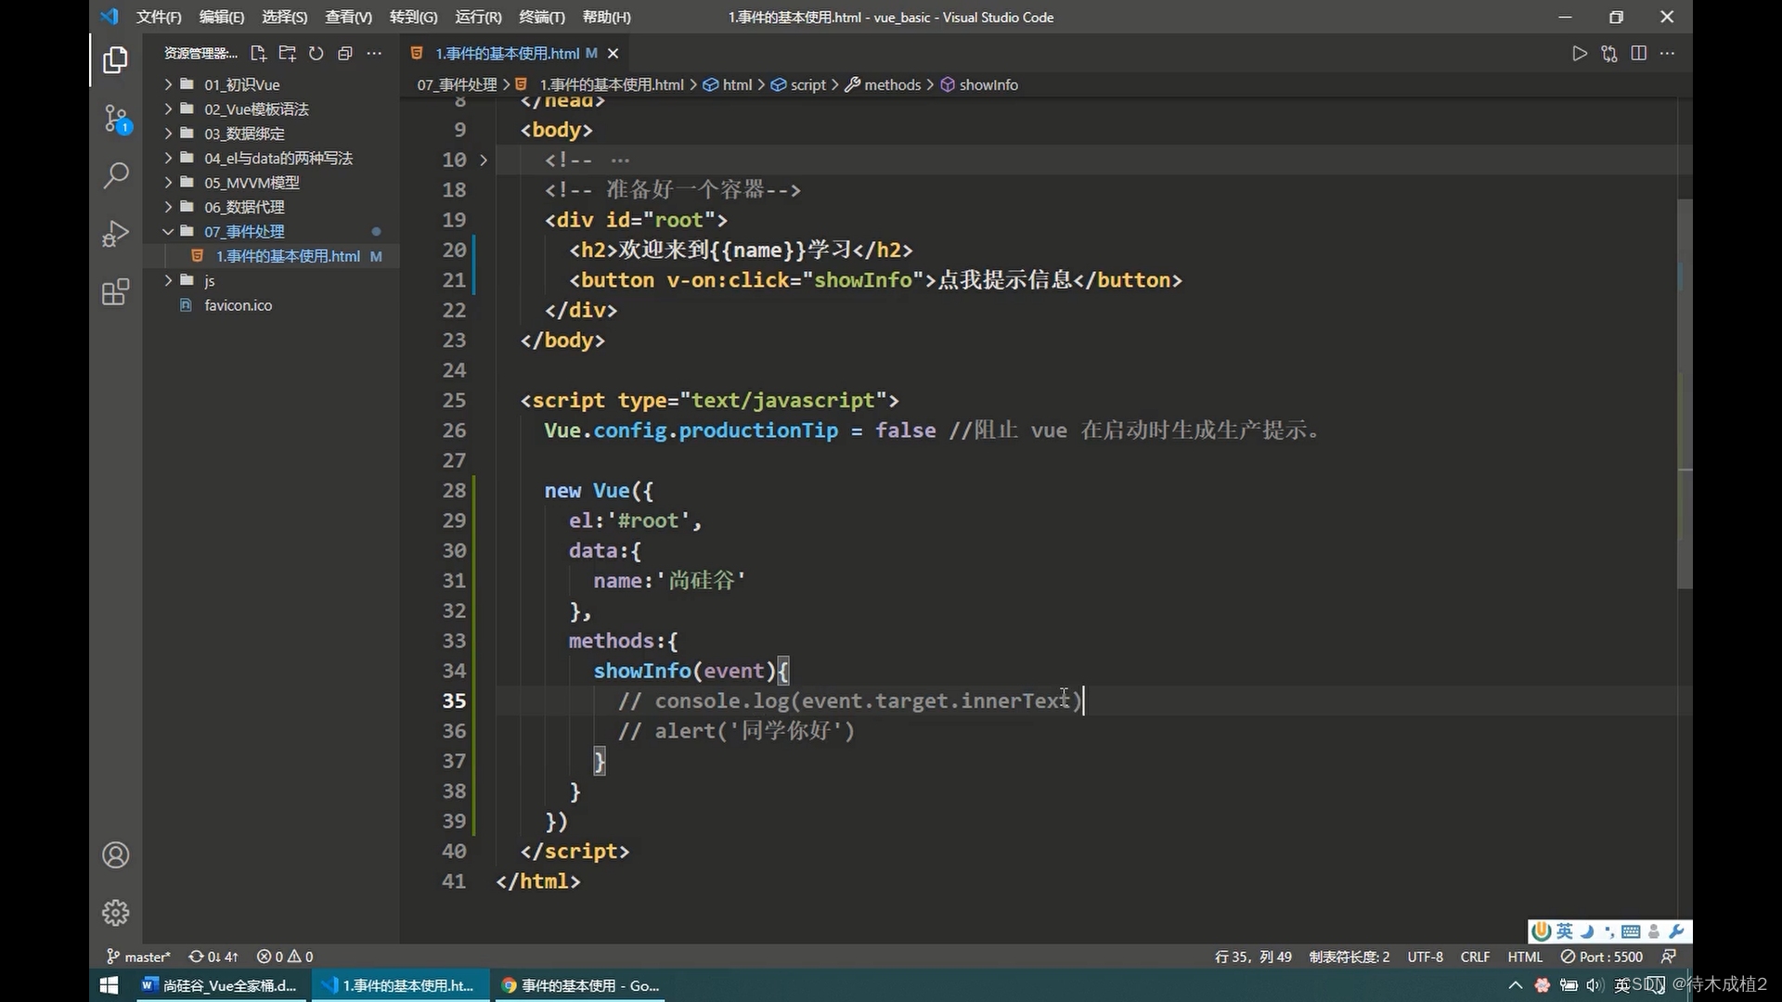Click breadcrumb 07_事件处理
The width and height of the screenshot is (1782, 1002).
point(457,84)
